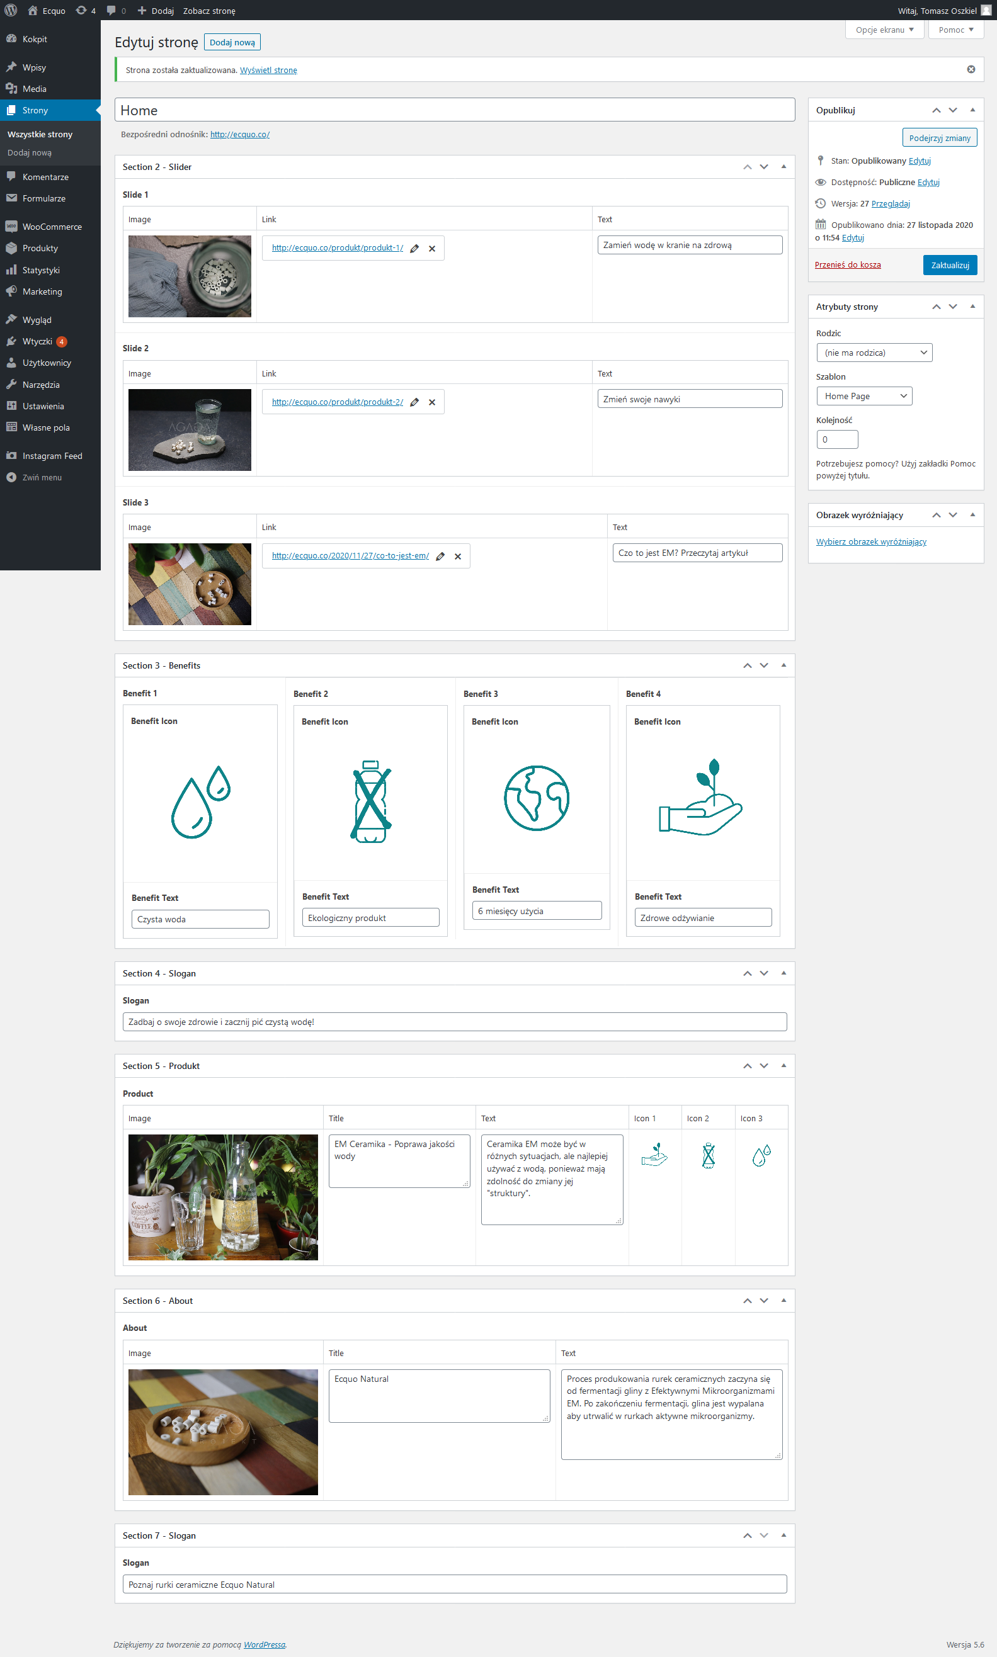Image resolution: width=997 pixels, height=1657 pixels.
Task: Click Dodaj nową button beside title
Action: pyautogui.click(x=232, y=42)
